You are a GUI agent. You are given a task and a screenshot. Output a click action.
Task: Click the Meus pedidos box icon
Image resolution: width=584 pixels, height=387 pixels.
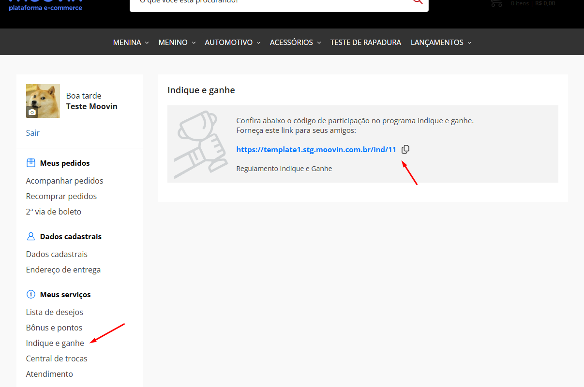(x=31, y=163)
